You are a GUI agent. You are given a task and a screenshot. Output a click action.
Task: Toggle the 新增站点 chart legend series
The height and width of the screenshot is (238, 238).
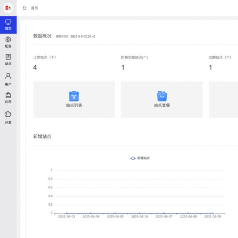coord(139,158)
